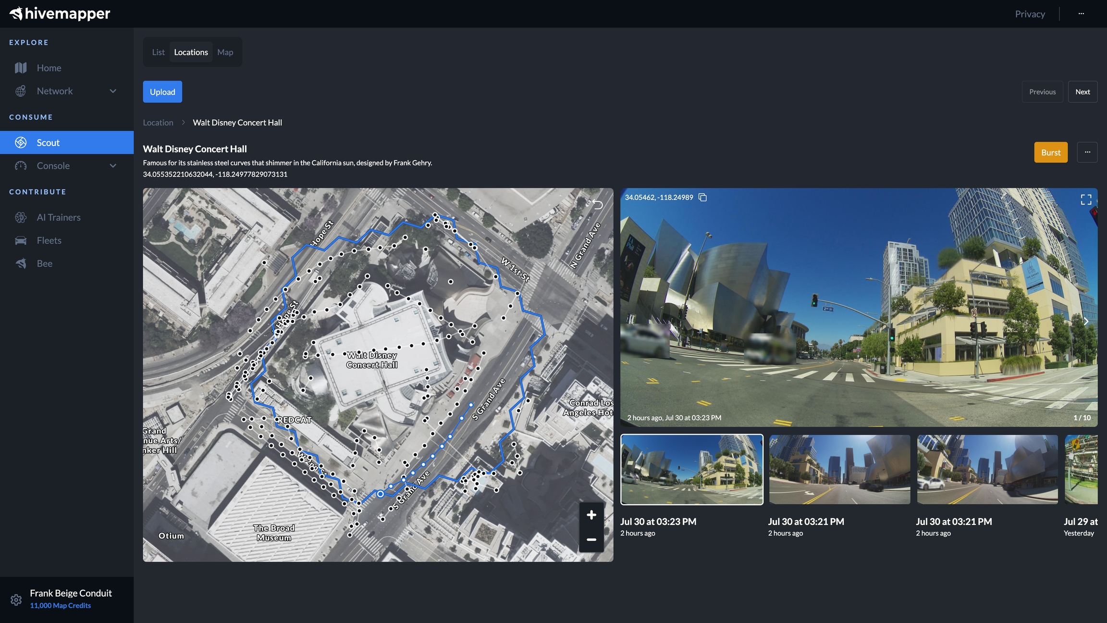Click the Location breadcrumb link
1107x623 pixels.
coord(158,123)
